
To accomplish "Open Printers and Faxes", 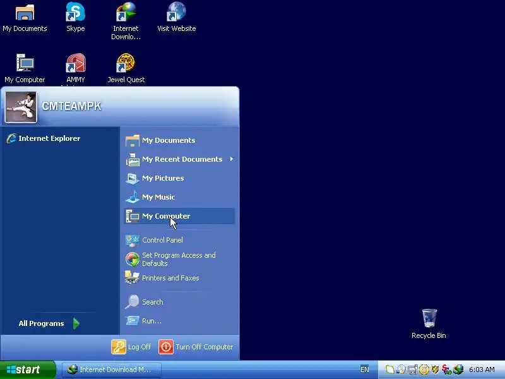I will (180, 278).
